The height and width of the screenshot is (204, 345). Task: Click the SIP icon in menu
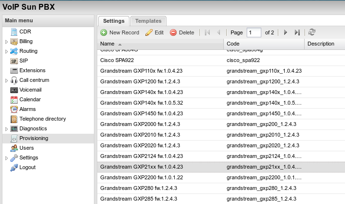(14, 61)
